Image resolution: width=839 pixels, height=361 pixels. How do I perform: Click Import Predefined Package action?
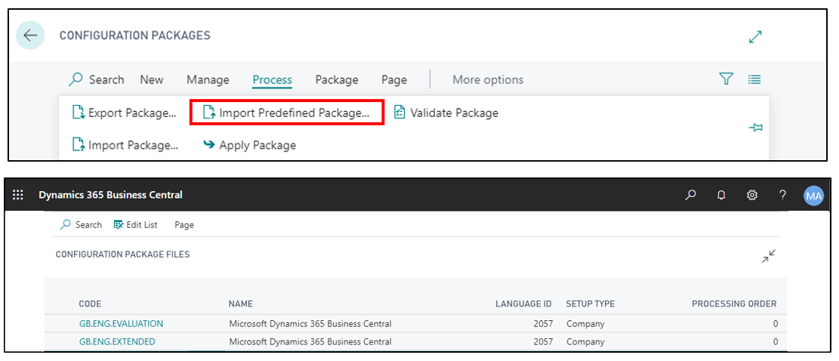click(x=287, y=113)
